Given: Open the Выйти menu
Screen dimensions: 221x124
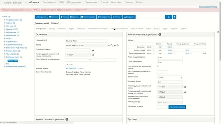Looking at the screenshot, I should click(x=140, y=2).
